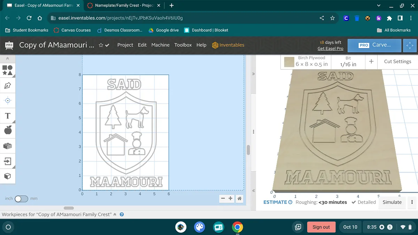Open the apple icon library

coord(8,131)
